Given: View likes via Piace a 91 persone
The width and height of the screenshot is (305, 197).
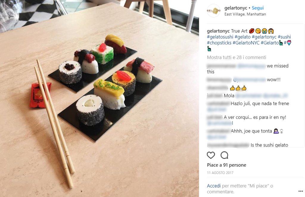Looking at the screenshot, I should coord(226,165).
